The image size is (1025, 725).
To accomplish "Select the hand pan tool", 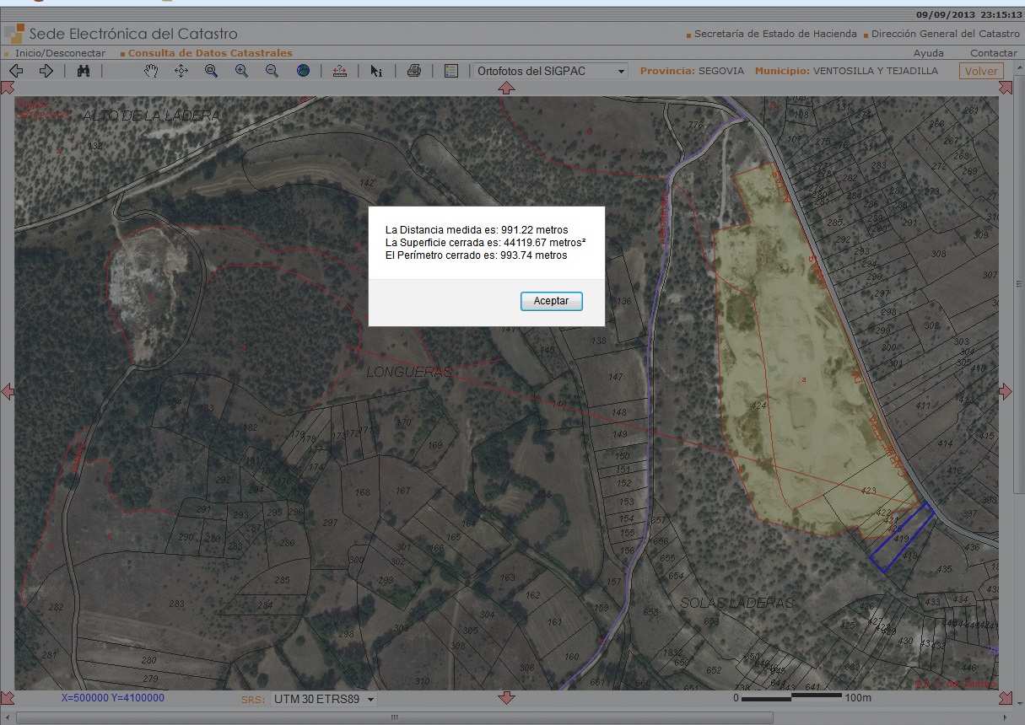I will point(151,71).
